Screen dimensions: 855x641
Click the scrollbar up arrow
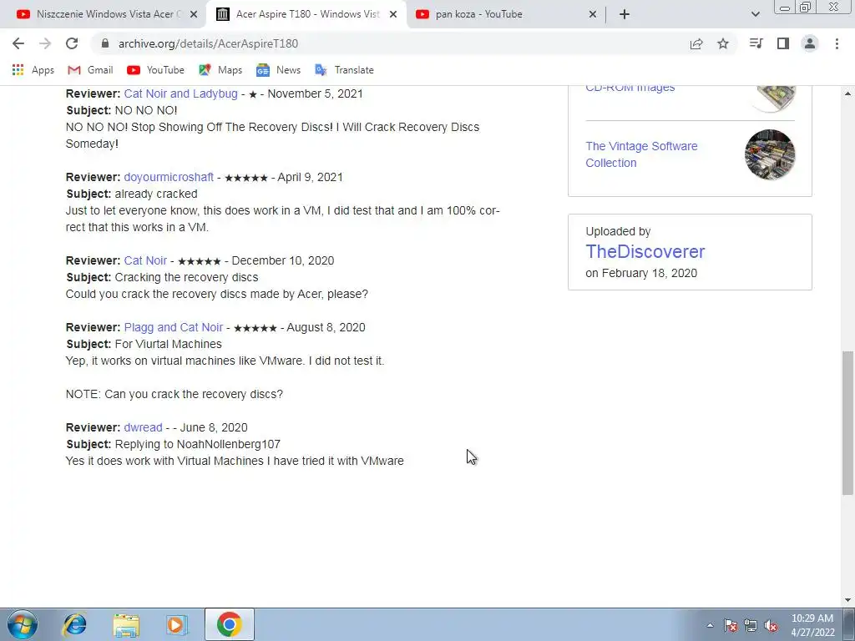click(x=847, y=93)
